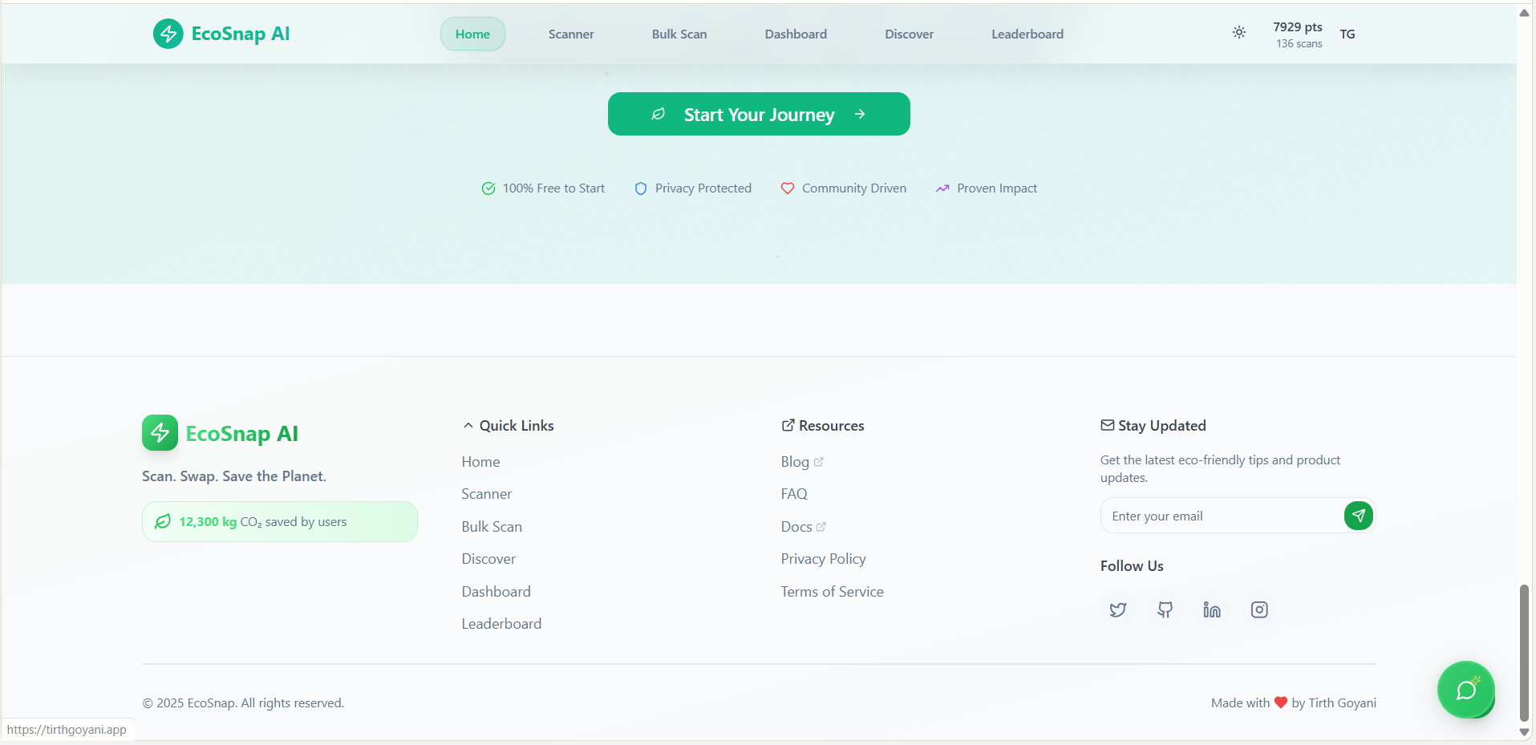Open the LinkedIn social icon
1536x745 pixels.
(1212, 610)
